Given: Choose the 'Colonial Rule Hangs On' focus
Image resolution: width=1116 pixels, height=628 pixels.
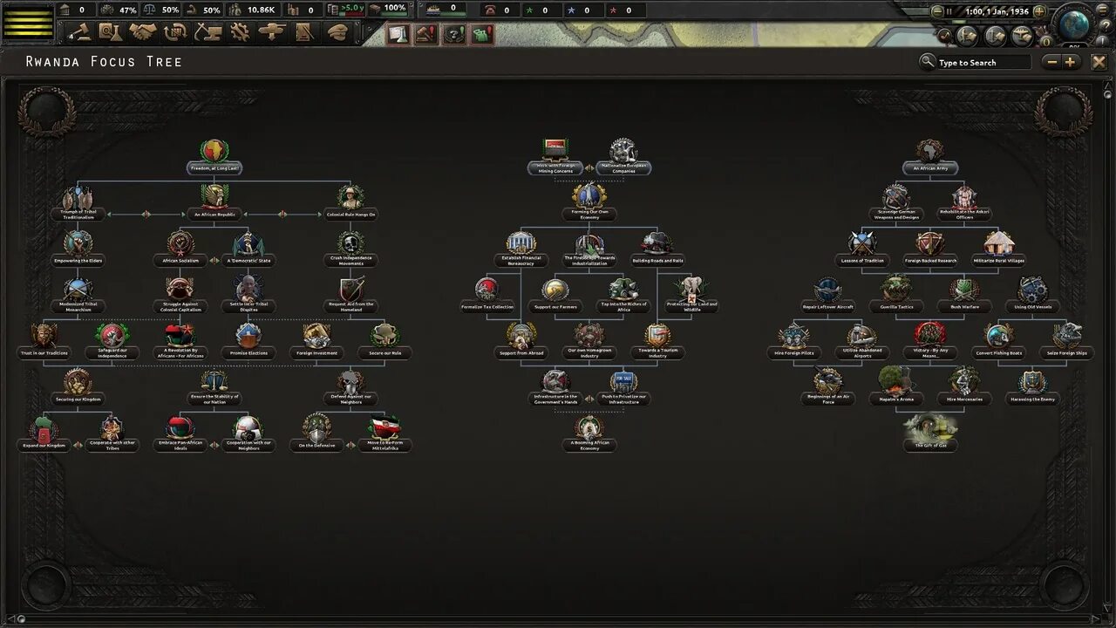Looking at the screenshot, I should click(350, 204).
